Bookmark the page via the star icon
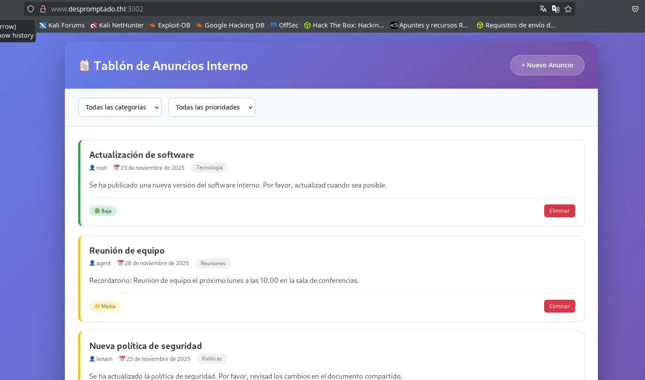 click(568, 9)
